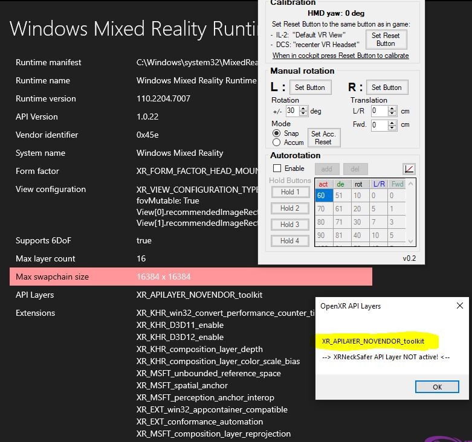
Task: Increase the L/R translation value
Action: (x=392, y=108)
